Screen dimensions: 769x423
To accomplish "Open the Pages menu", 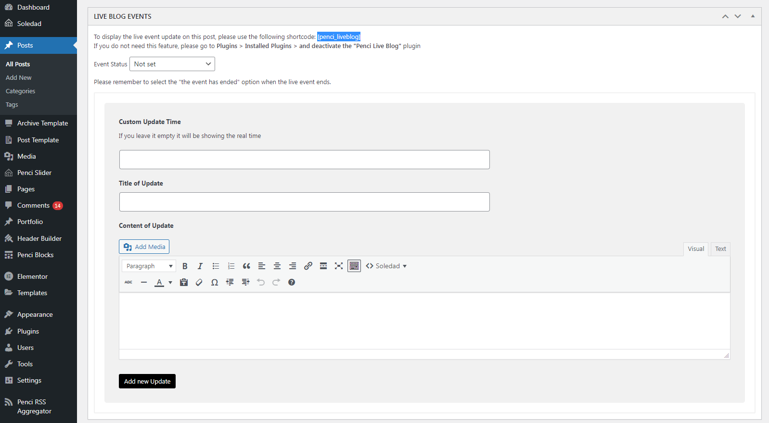I will 38,189.
